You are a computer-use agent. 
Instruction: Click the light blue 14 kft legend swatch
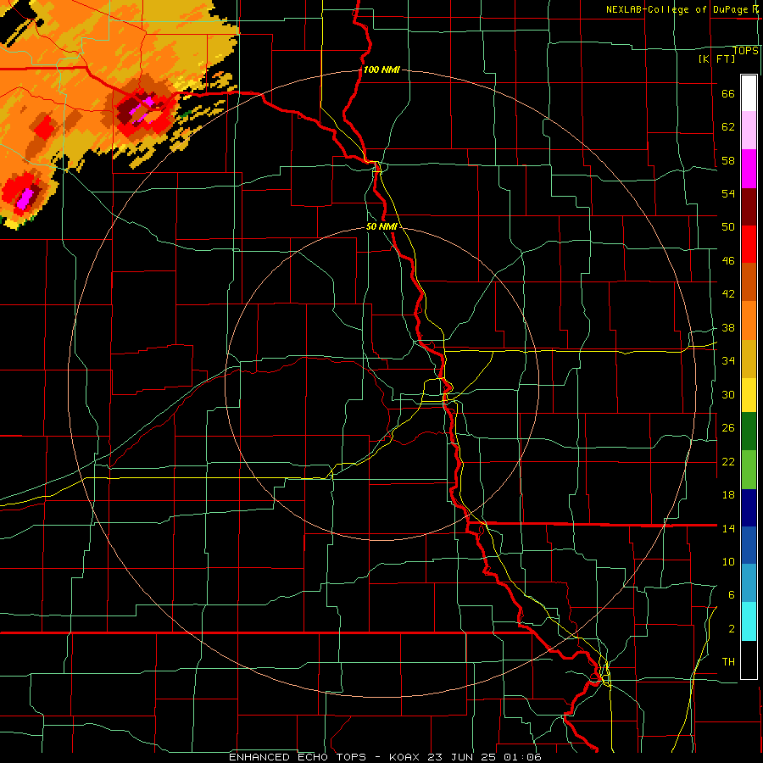click(x=749, y=583)
